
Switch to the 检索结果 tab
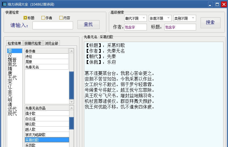[14, 43]
